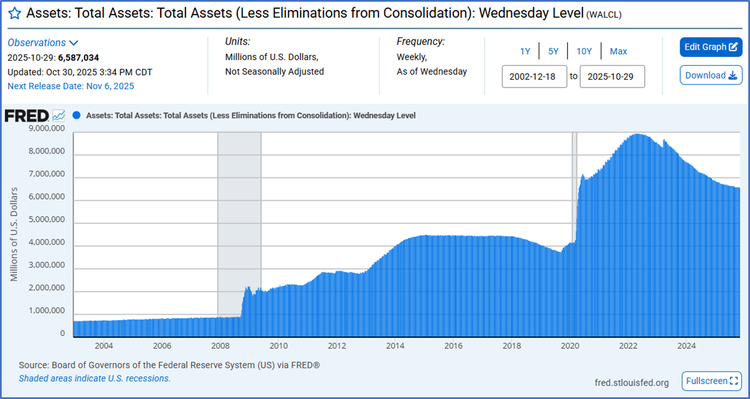Screen dimensions: 750x399
Task: Click the Edit Graph button
Action: point(711,47)
